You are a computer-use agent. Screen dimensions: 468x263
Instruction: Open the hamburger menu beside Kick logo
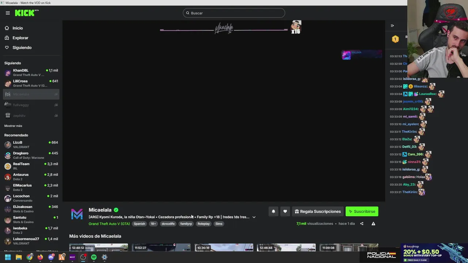pyautogui.click(x=8, y=13)
